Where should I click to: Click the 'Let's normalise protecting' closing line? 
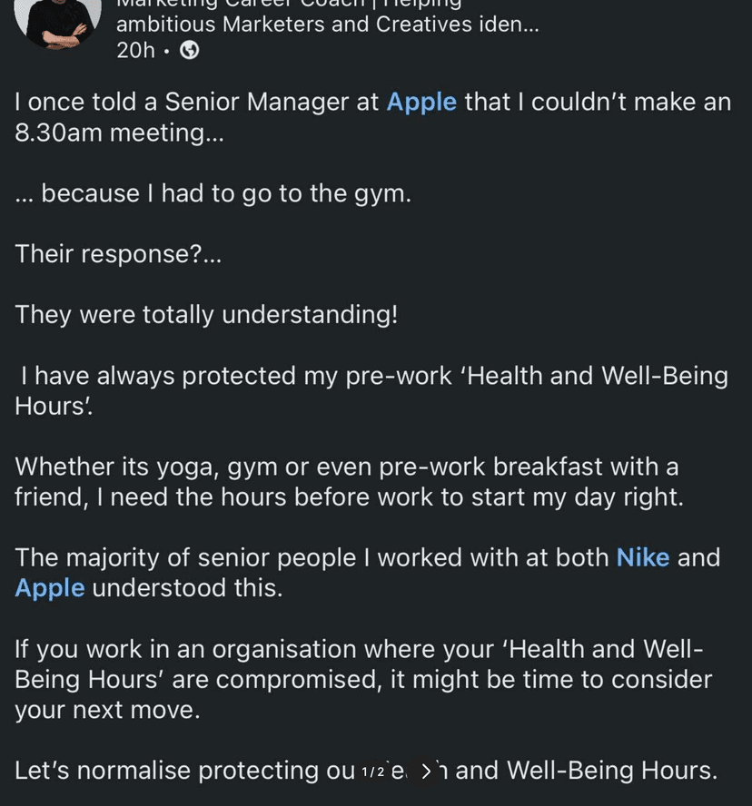(x=182, y=772)
